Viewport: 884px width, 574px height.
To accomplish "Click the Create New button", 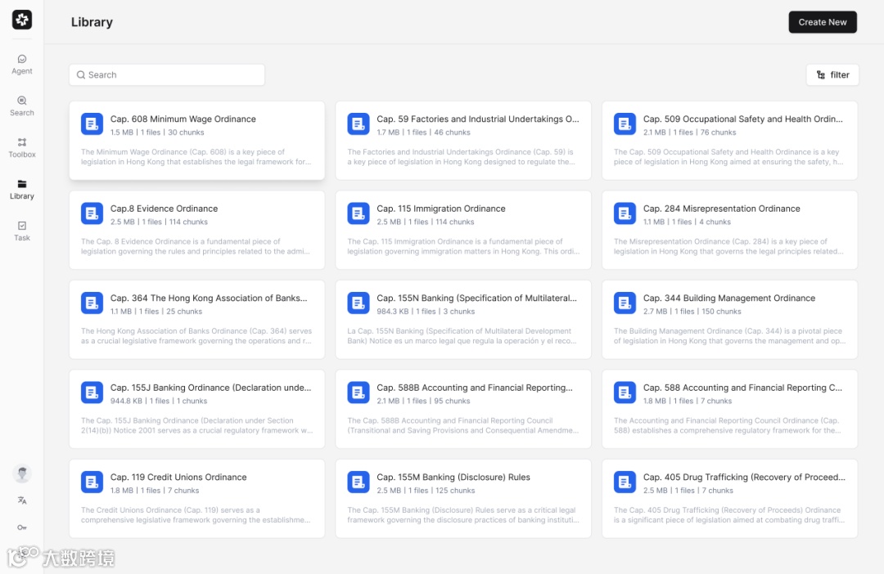I will (x=822, y=22).
